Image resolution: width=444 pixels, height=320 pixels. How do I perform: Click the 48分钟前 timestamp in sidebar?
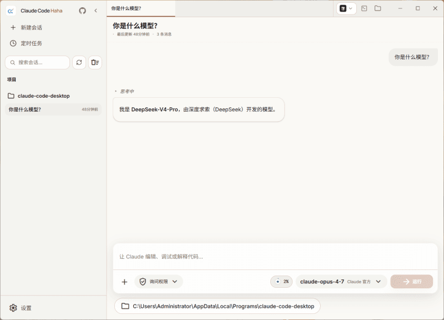(x=90, y=109)
